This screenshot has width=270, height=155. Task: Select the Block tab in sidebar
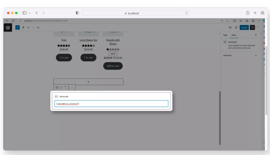click(x=234, y=35)
